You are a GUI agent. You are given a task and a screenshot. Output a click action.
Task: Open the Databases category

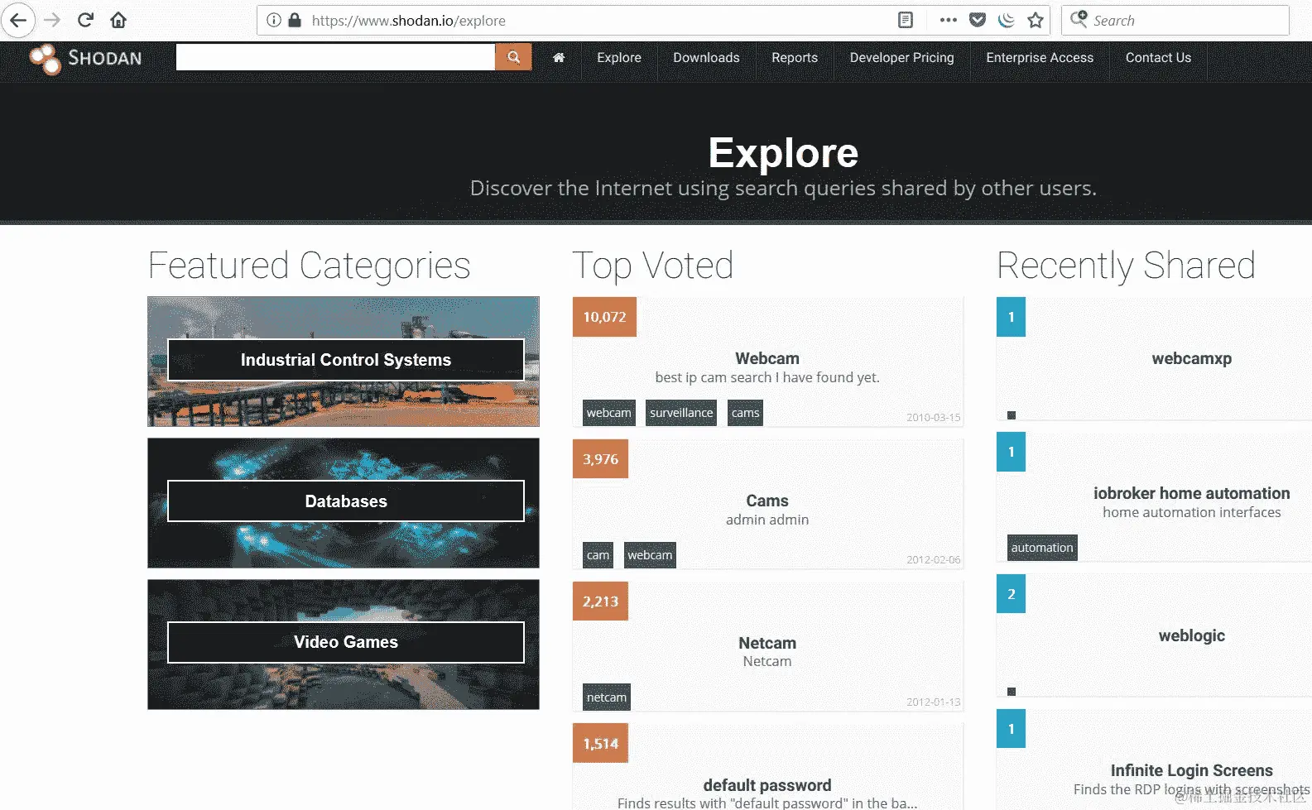pyautogui.click(x=345, y=501)
